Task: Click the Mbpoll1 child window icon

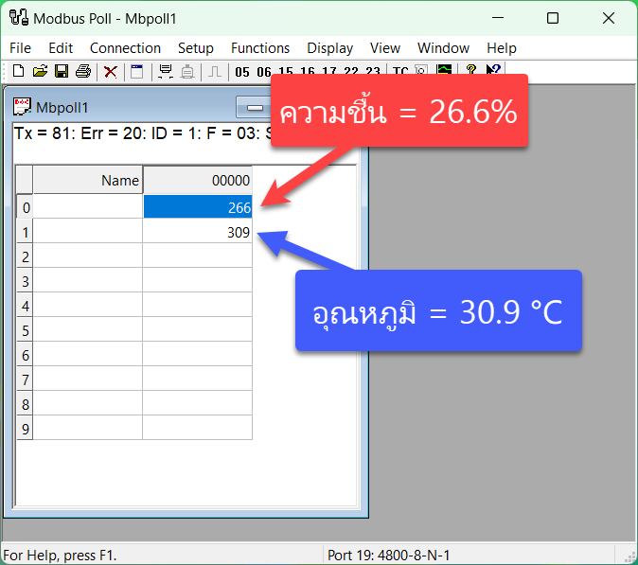Action: pyautogui.click(x=22, y=107)
